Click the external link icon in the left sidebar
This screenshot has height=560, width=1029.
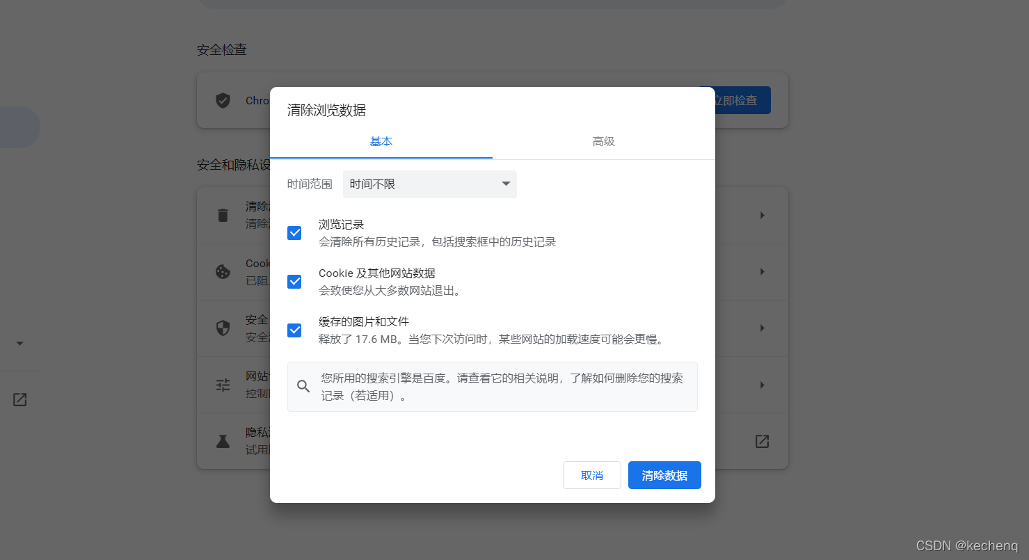(21, 399)
